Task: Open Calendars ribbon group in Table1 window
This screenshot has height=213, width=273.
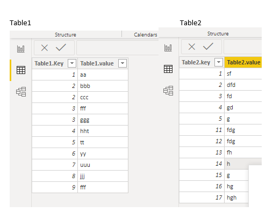Action: tap(146, 34)
